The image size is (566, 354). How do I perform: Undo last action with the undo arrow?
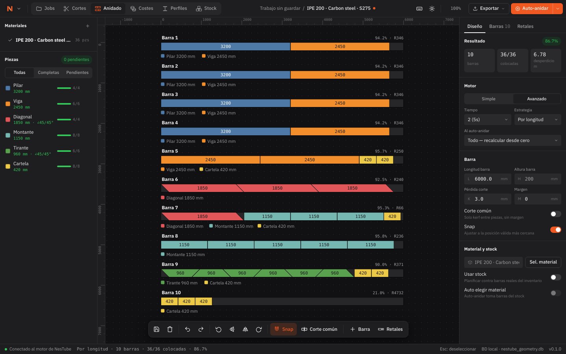187,329
